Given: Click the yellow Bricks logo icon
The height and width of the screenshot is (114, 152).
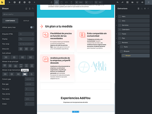Looking at the screenshot, I should click(2, 2).
